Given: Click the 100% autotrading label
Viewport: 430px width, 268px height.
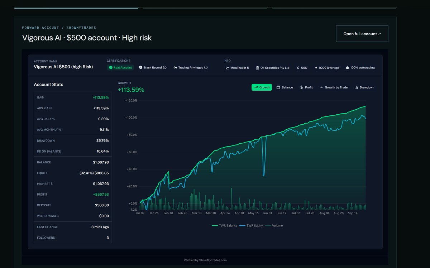Looking at the screenshot, I should tap(363, 68).
